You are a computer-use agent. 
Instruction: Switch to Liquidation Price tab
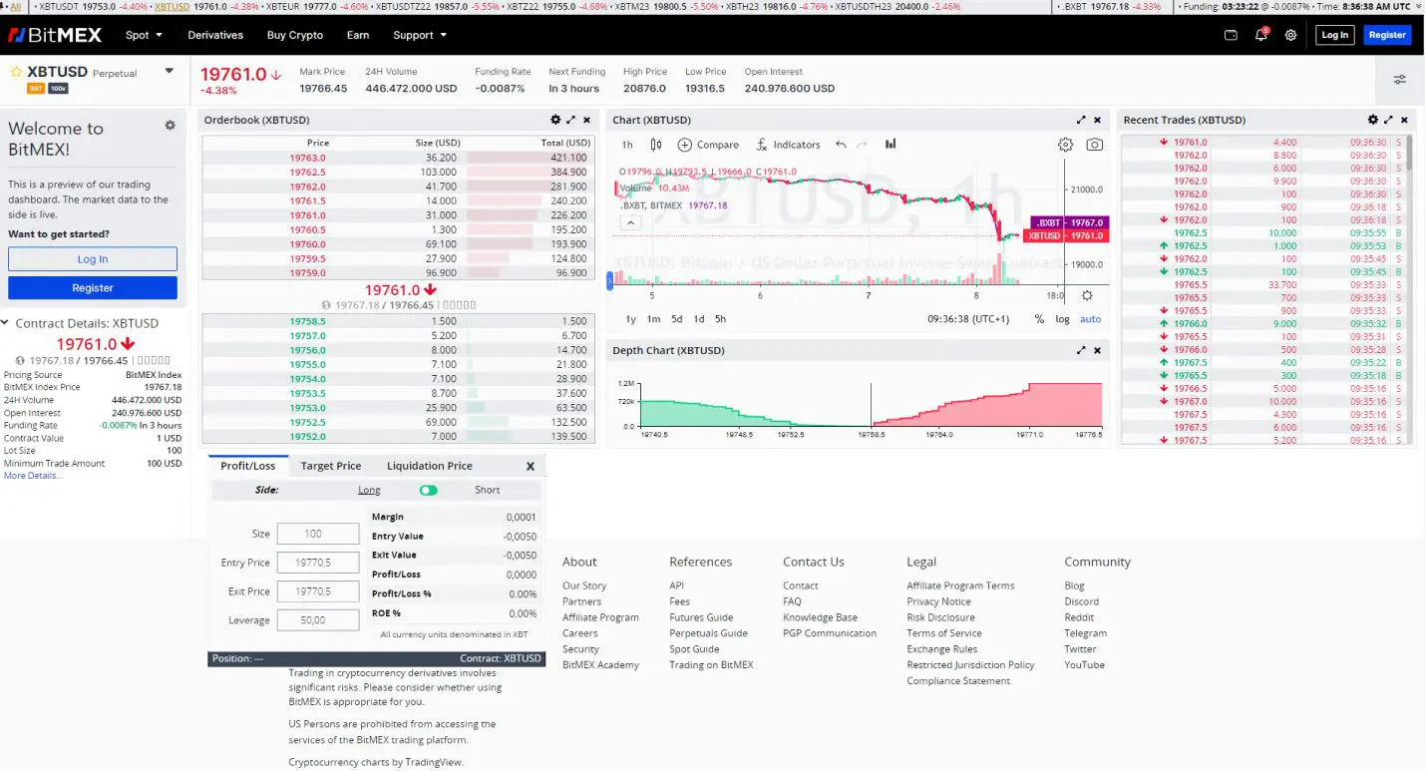(430, 466)
